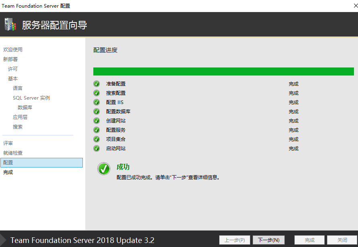
Task: Click the arrow icon in bottom footer
Action: point(3,240)
